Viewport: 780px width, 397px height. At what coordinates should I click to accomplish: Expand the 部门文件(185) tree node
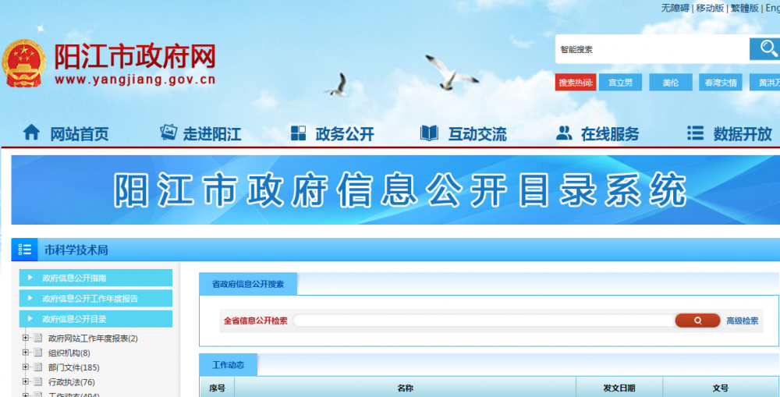coord(26,367)
